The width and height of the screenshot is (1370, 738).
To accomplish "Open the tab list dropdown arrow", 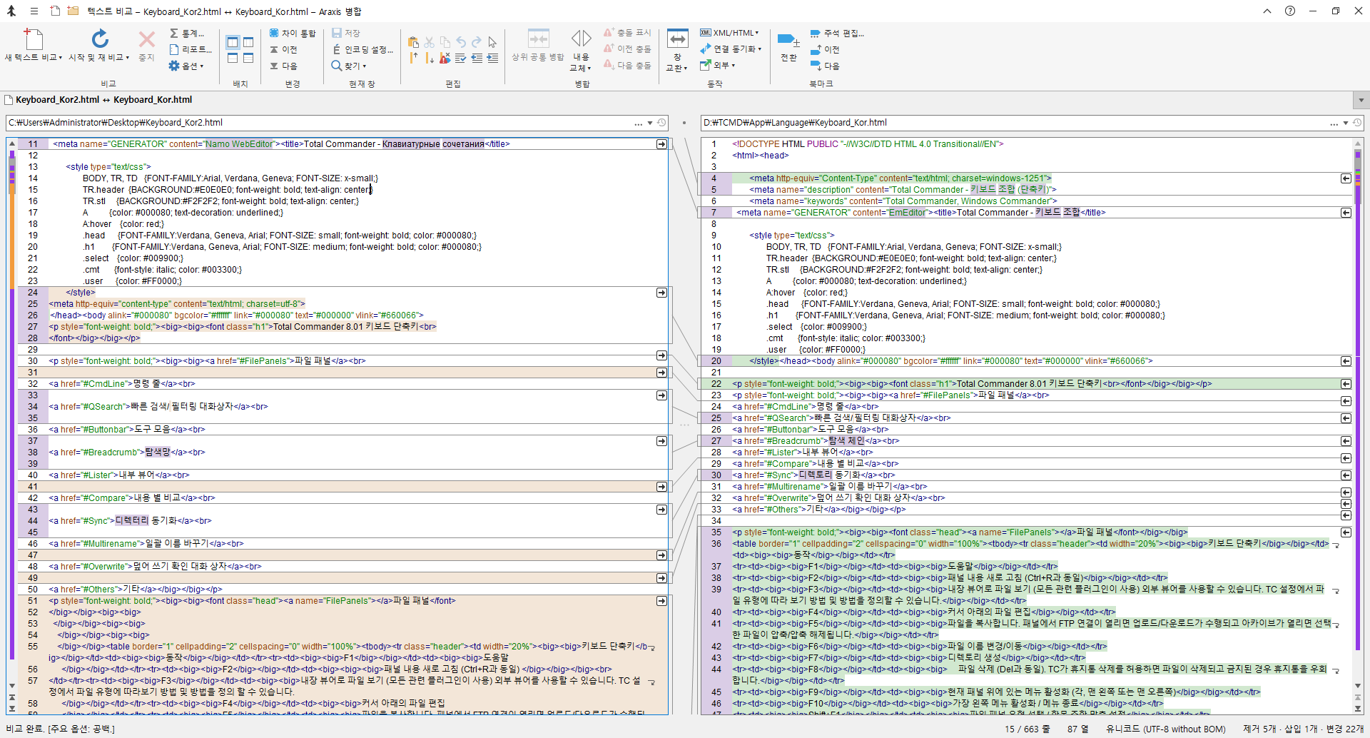I will (x=1361, y=101).
